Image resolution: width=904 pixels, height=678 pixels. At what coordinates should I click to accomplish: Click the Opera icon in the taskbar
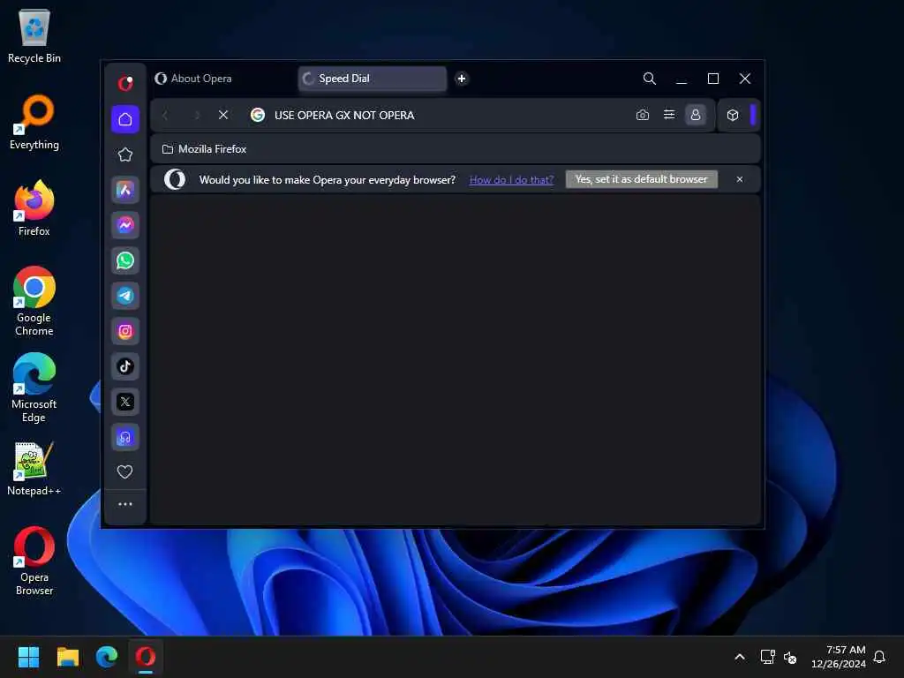[146, 657]
